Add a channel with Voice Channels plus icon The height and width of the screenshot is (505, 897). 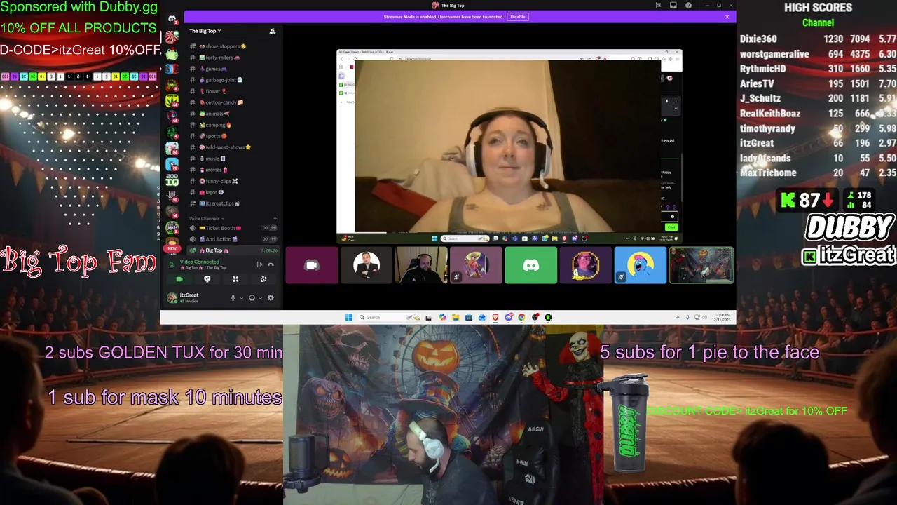[x=274, y=219]
